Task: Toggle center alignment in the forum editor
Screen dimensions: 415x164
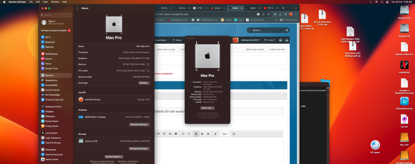Action: 202,134
